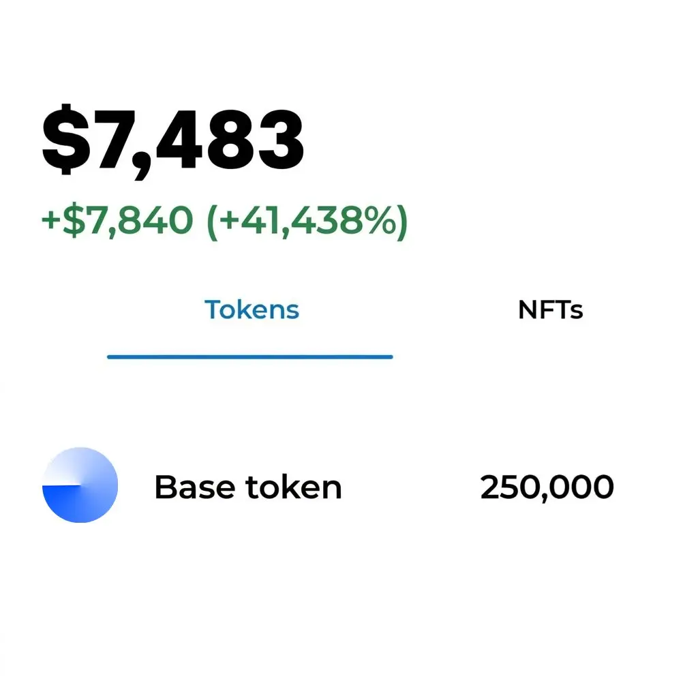Screen dimensions: 698x698
Task: Open the Base token name label
Action: pyautogui.click(x=247, y=487)
